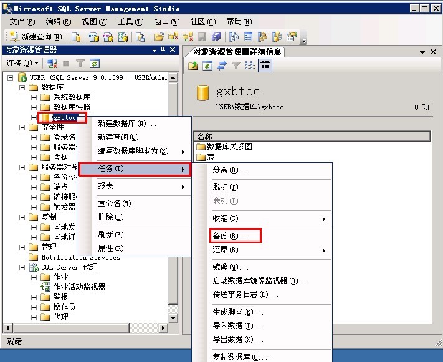Screen dimensions: 443x362
Task: Click Object Explorer horizontal scrollbar right arrow
Action: point(163,328)
